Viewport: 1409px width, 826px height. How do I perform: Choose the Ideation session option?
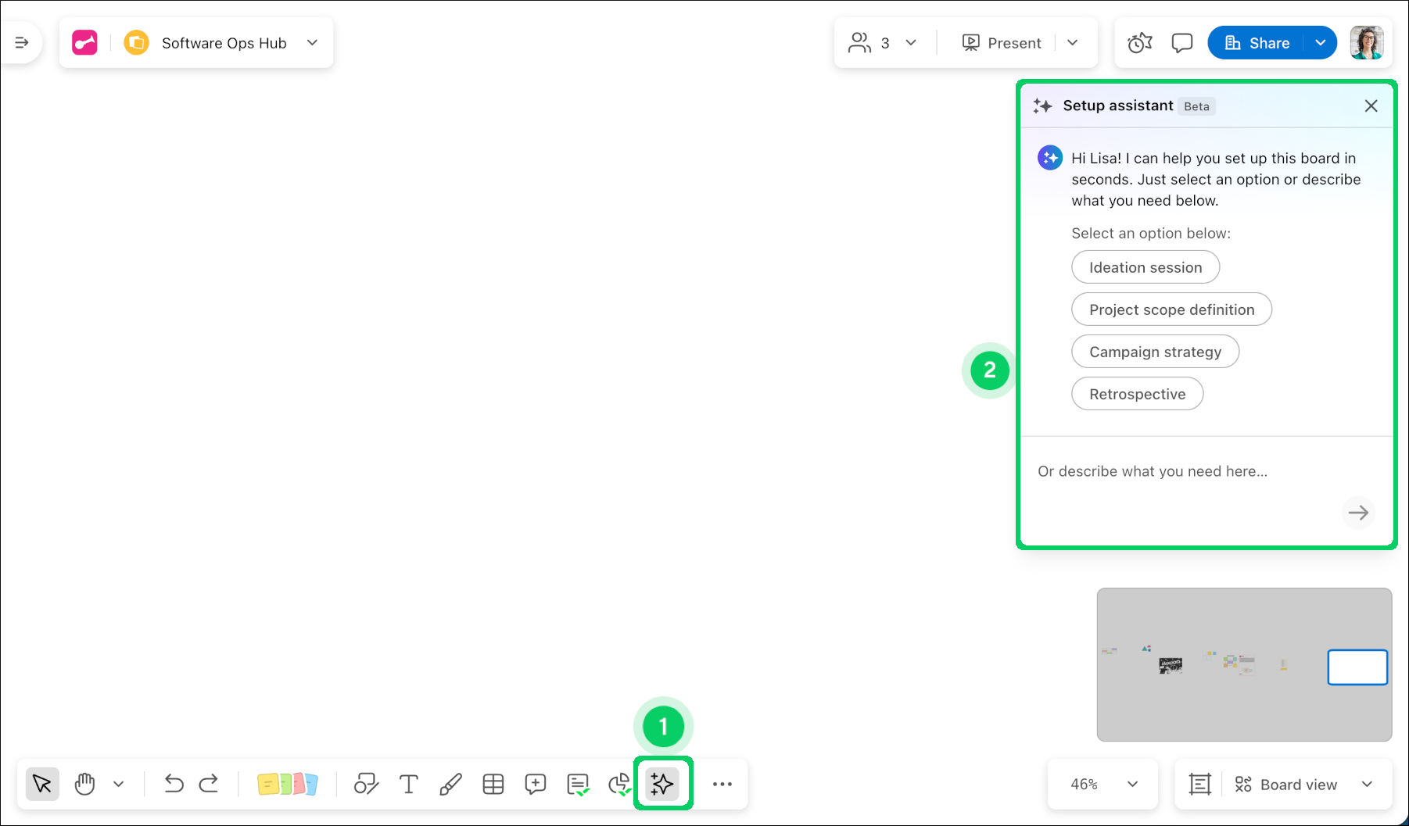pos(1145,267)
